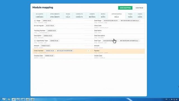Select the Create Date target field
The height and width of the screenshot is (101, 179).
pos(98,56)
